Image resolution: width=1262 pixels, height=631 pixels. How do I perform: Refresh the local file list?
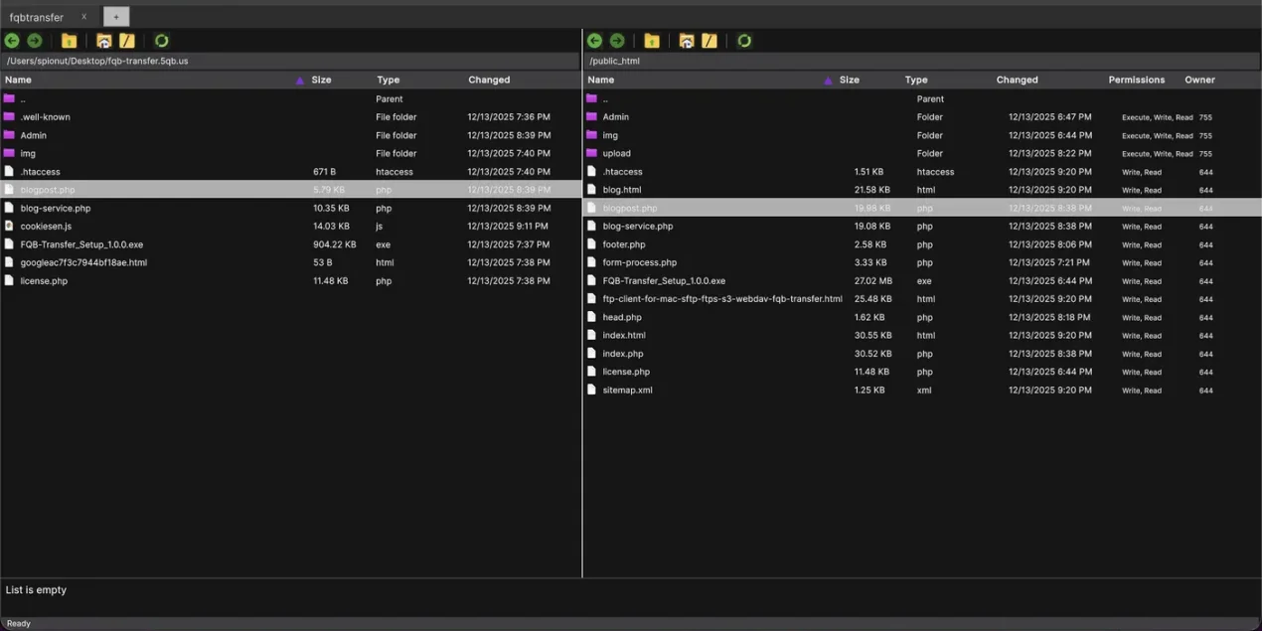coord(161,40)
